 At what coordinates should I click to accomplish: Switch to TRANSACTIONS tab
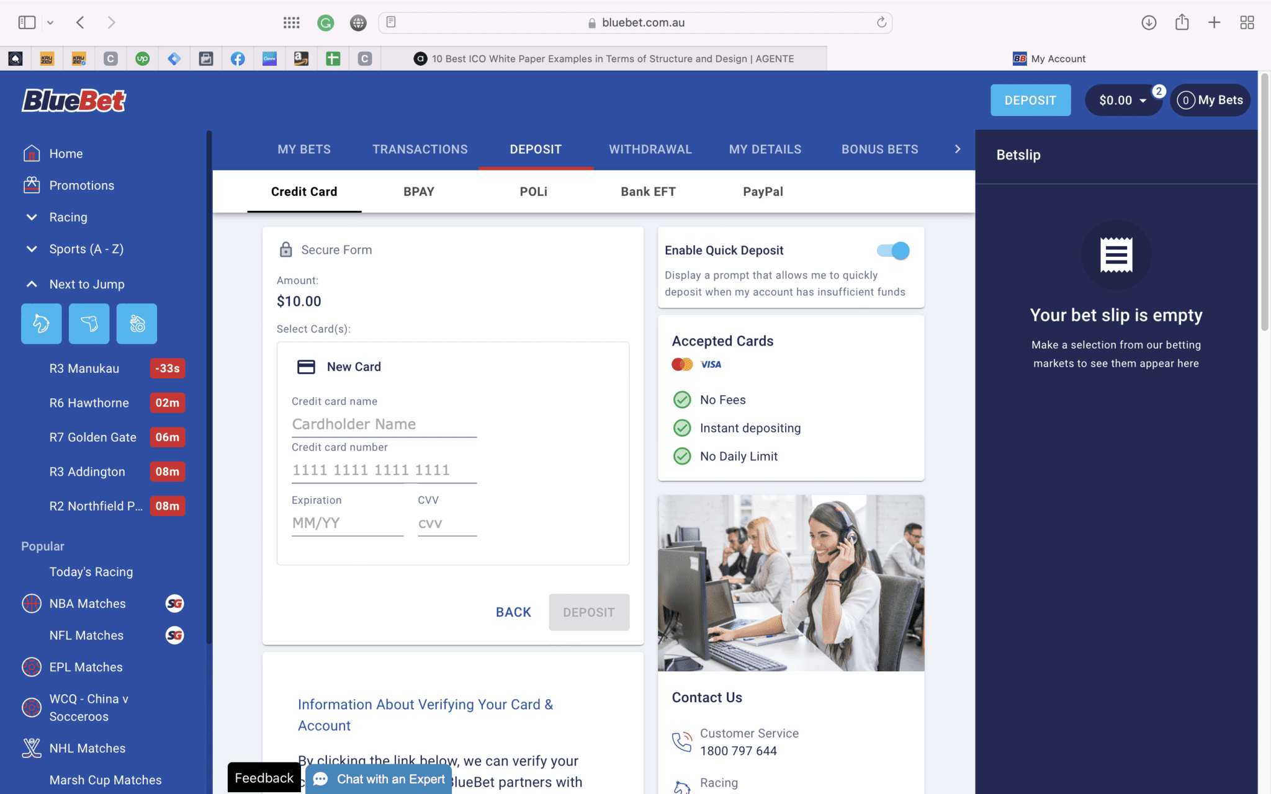pos(420,149)
